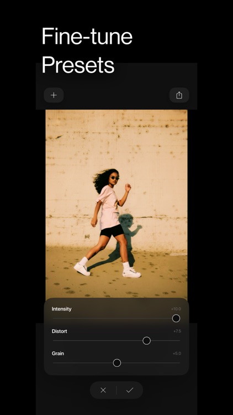Click the +10.0 intensity value

(x=176, y=309)
